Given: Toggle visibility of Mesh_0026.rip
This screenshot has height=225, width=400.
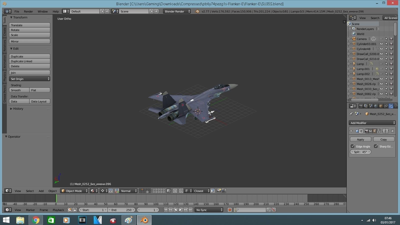Looking at the screenshot, I should point(381,84).
